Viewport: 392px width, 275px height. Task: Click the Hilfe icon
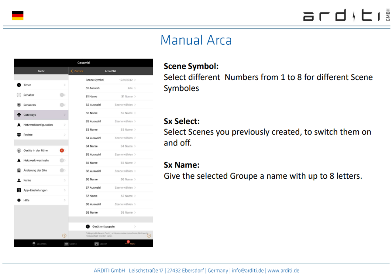pos(19,201)
